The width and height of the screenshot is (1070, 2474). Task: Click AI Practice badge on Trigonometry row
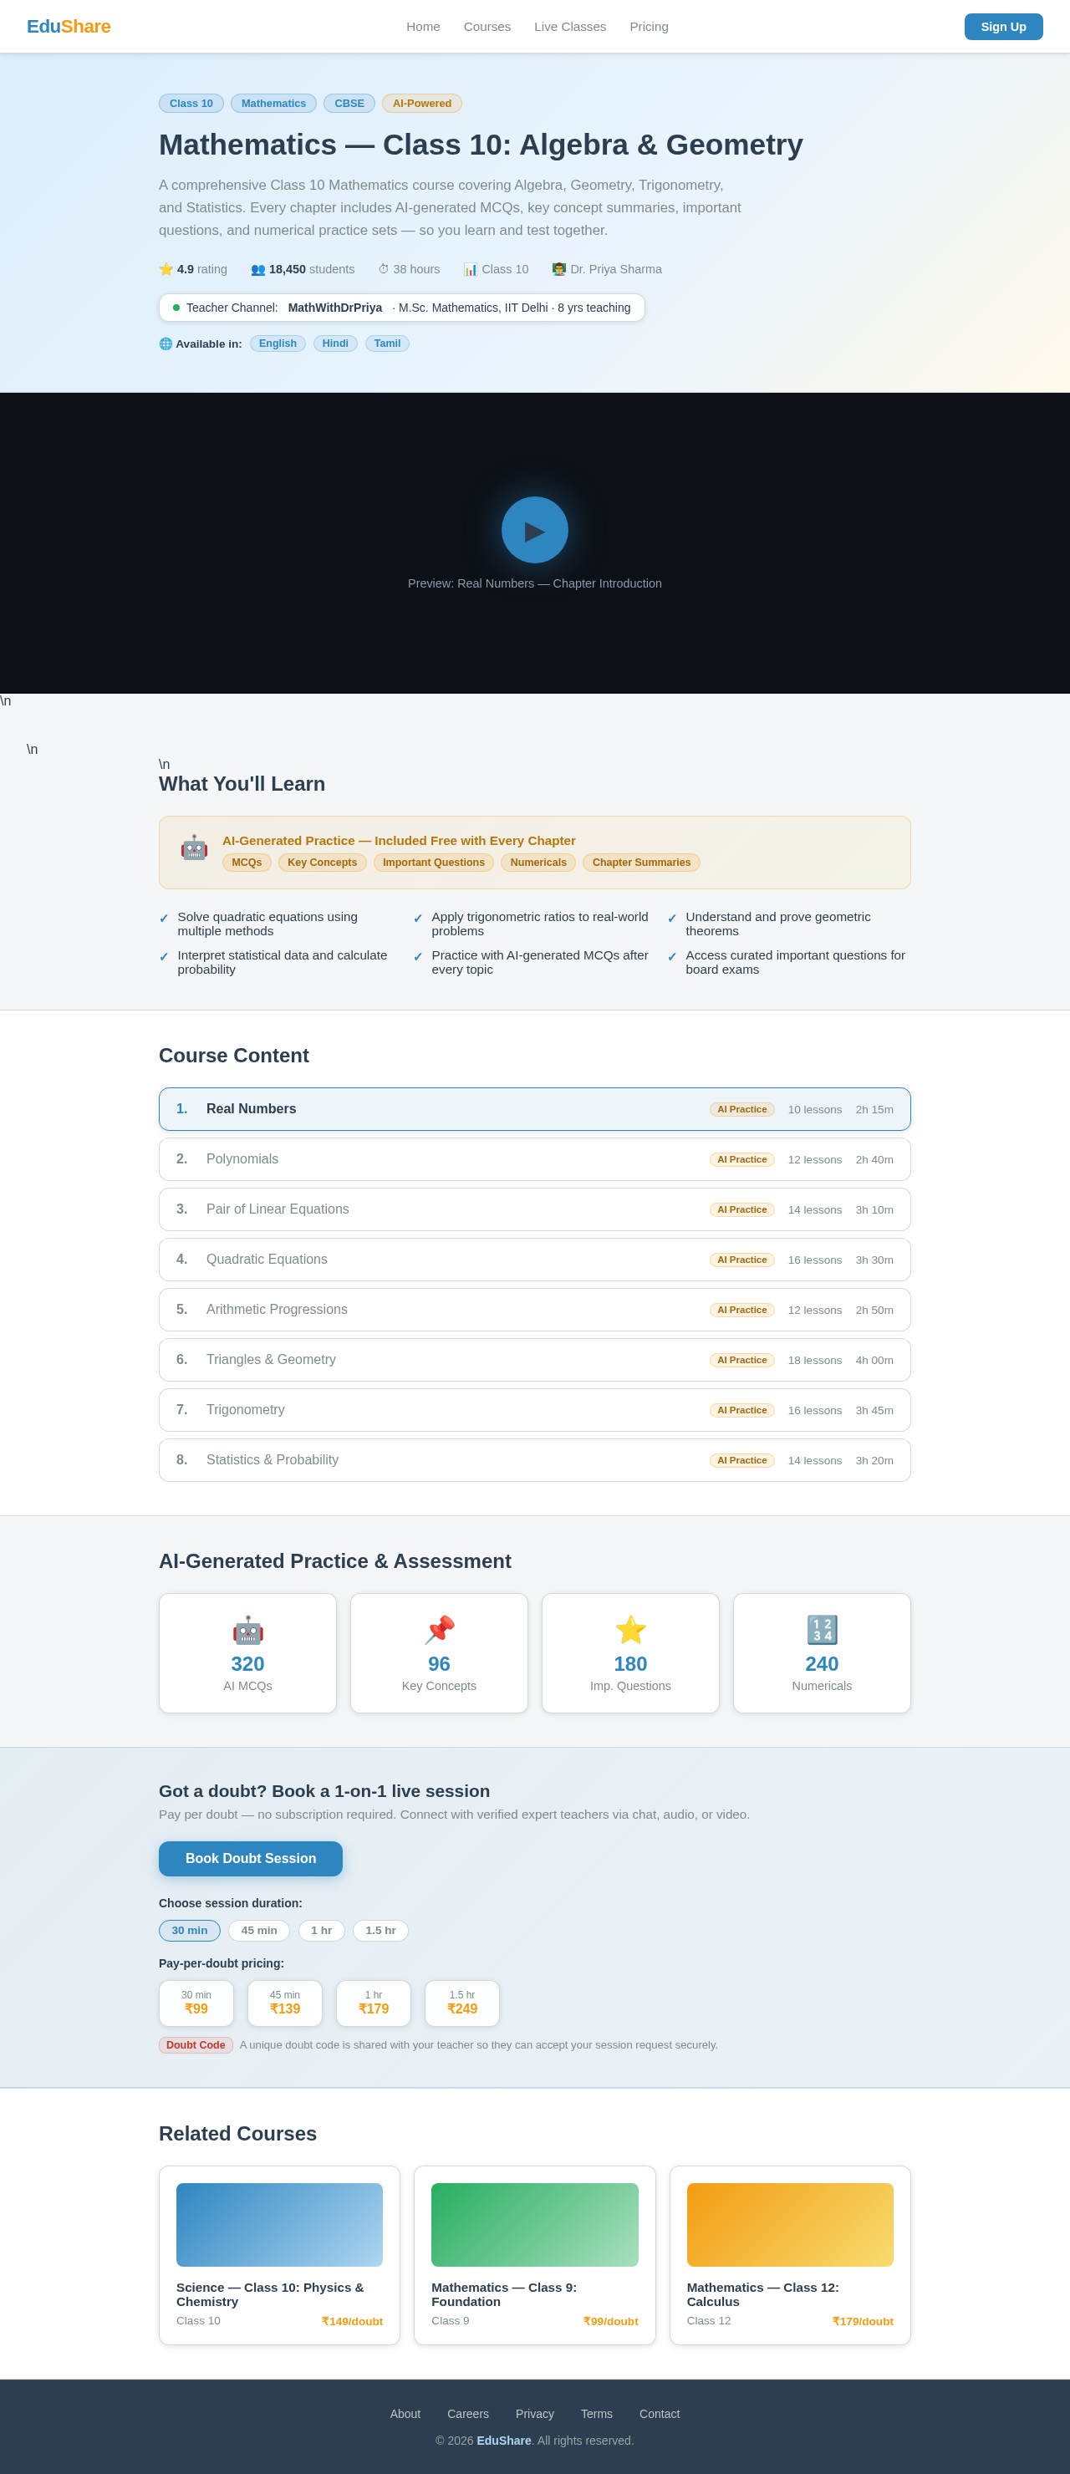click(x=741, y=1410)
